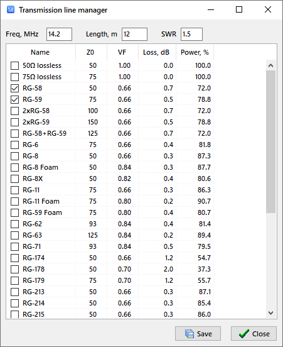Toggle the RG-11 Foam checkbox

click(x=15, y=201)
